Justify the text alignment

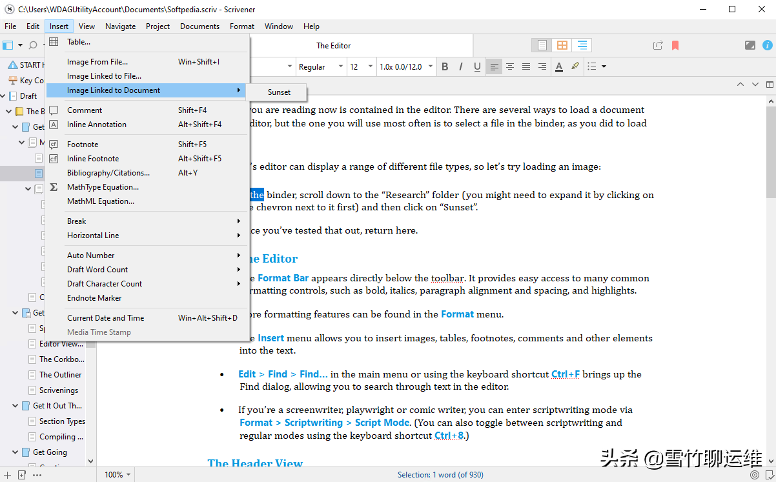coord(526,66)
